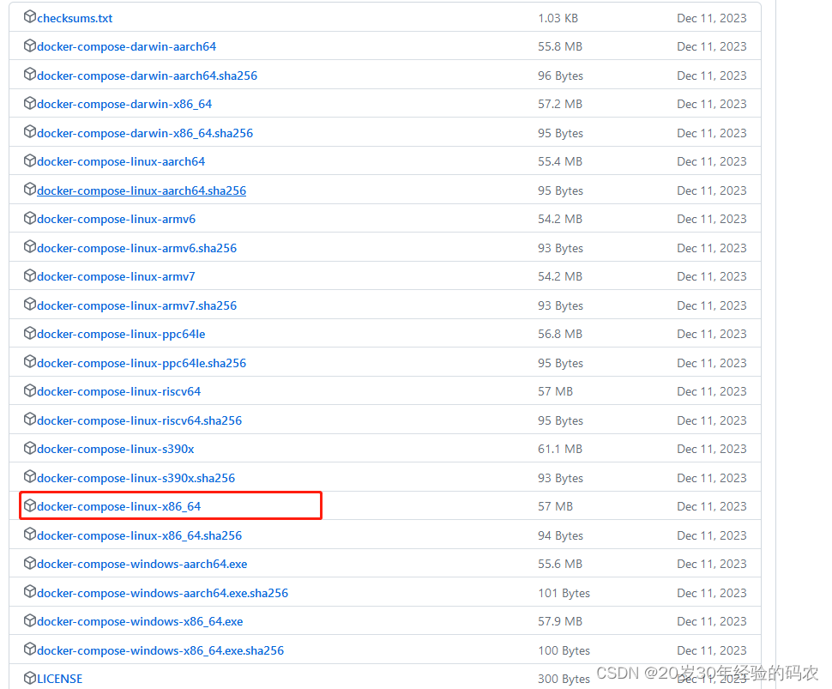Click package icon beside docker-compose-windows-x86_64.exe
This screenshot has width=832, height=689.
(30, 620)
